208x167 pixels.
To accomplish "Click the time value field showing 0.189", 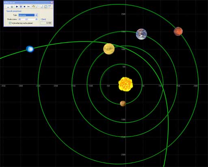I will 46,23.
